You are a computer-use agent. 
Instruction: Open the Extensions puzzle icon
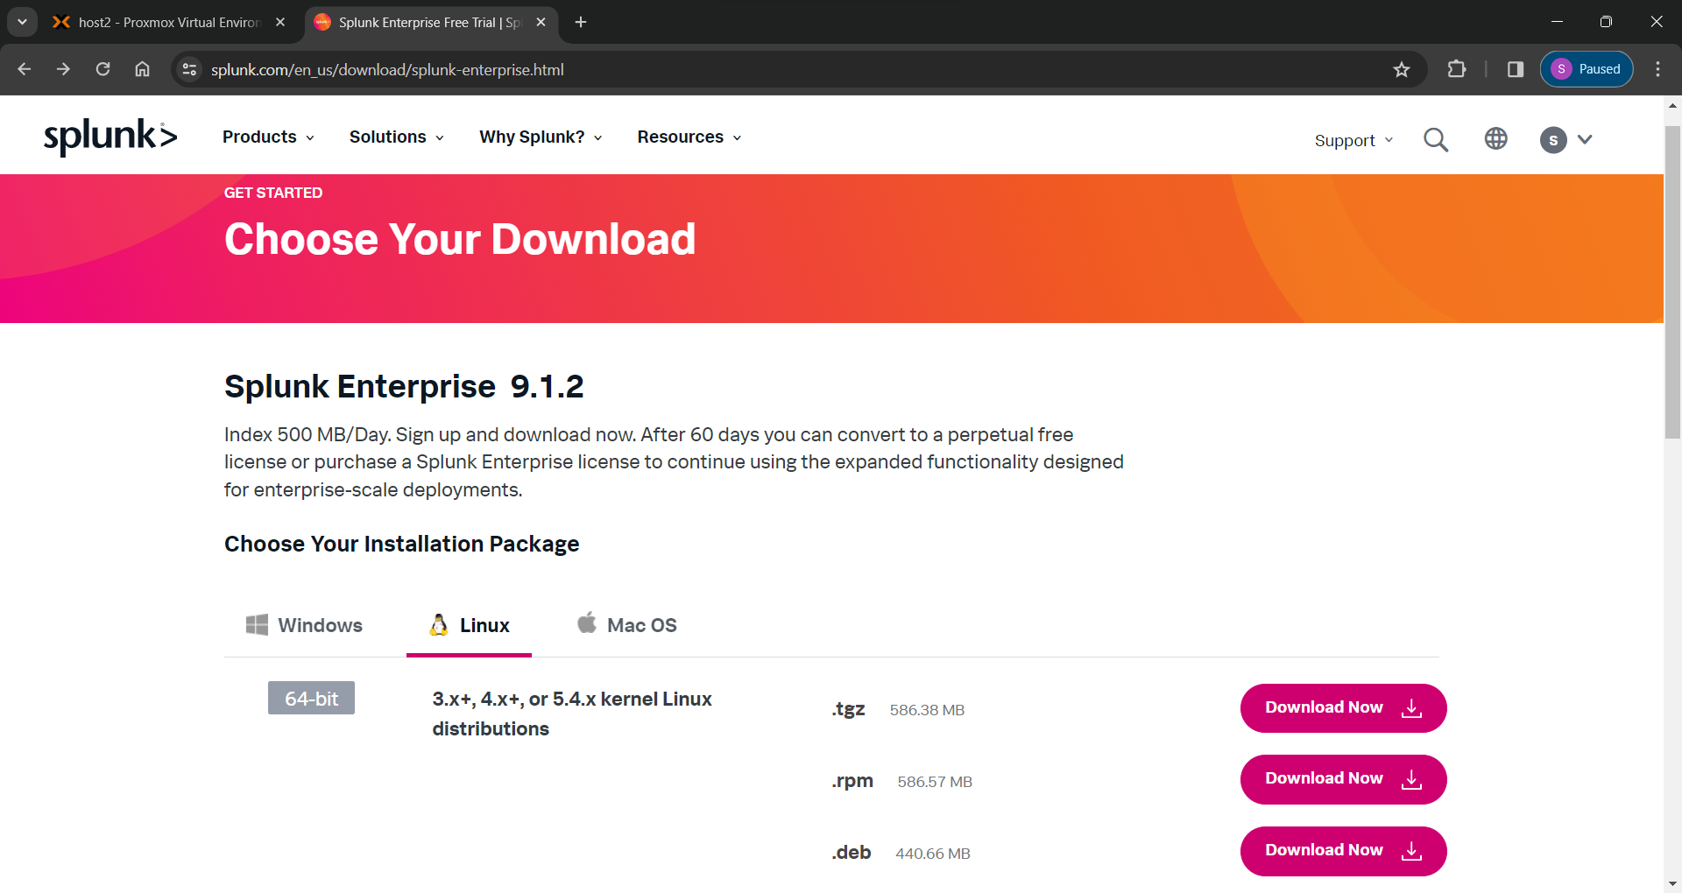coord(1457,69)
